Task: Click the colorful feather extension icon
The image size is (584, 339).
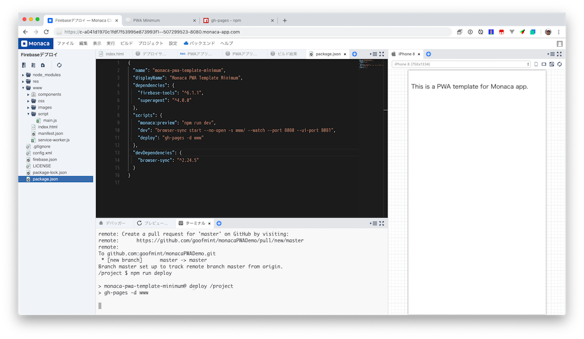Action: [523, 32]
